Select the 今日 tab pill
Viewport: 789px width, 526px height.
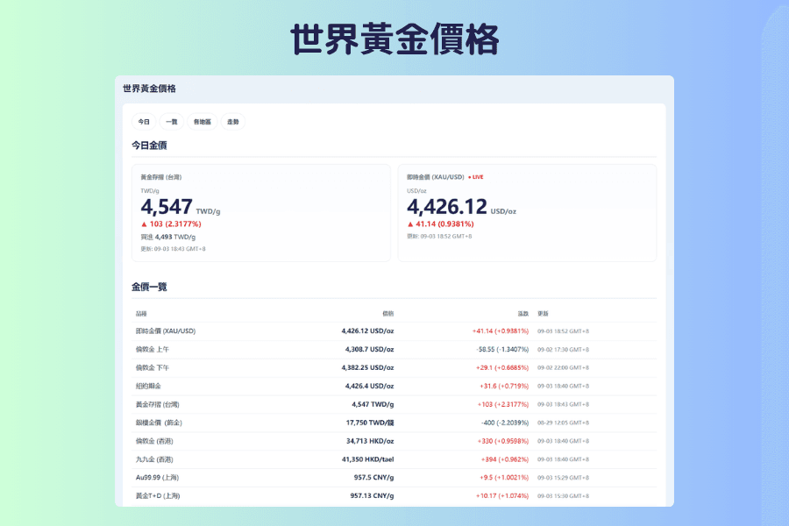point(144,122)
